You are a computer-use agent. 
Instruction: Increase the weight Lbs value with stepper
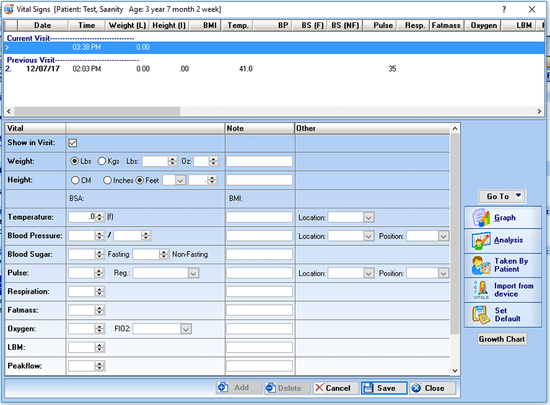tap(172, 158)
